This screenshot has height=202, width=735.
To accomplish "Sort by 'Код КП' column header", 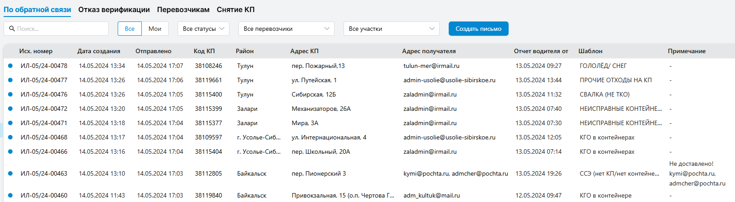I will tap(204, 51).
